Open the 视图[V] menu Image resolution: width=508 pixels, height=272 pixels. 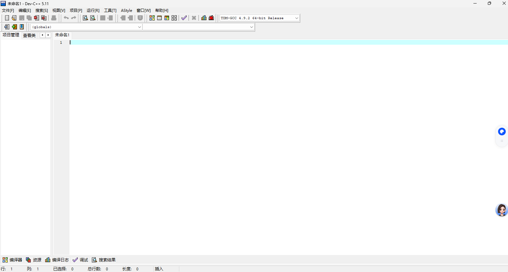(59, 11)
